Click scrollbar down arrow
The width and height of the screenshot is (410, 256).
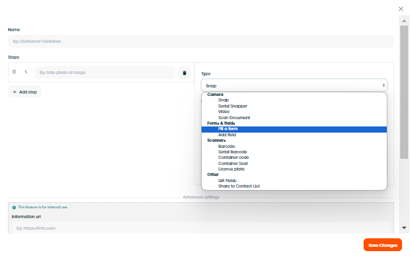(x=404, y=228)
